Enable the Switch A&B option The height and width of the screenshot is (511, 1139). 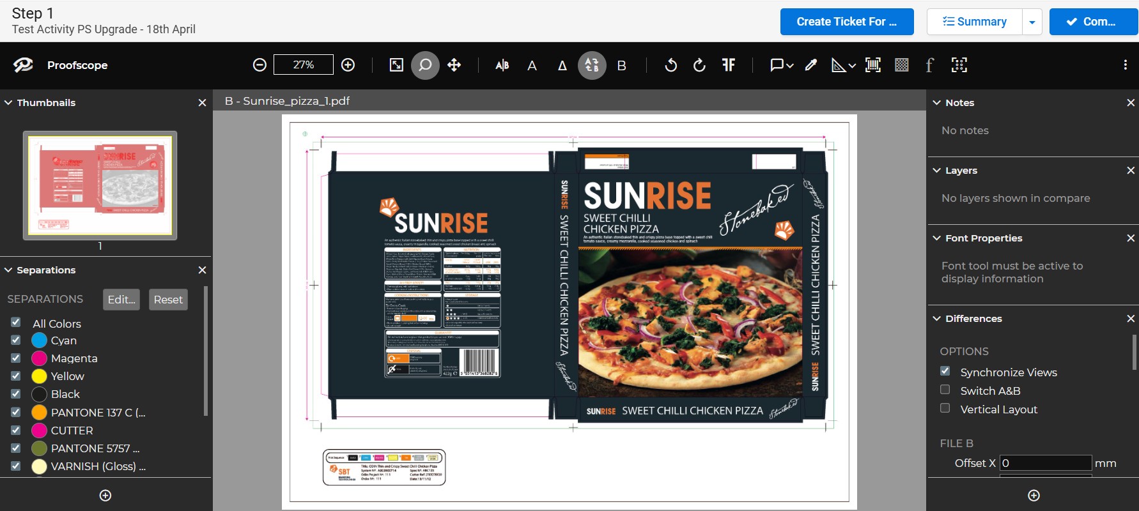pyautogui.click(x=945, y=390)
